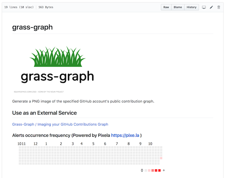
Task: Click the 'Use as an External Service' heading
Action: (x=44, y=113)
